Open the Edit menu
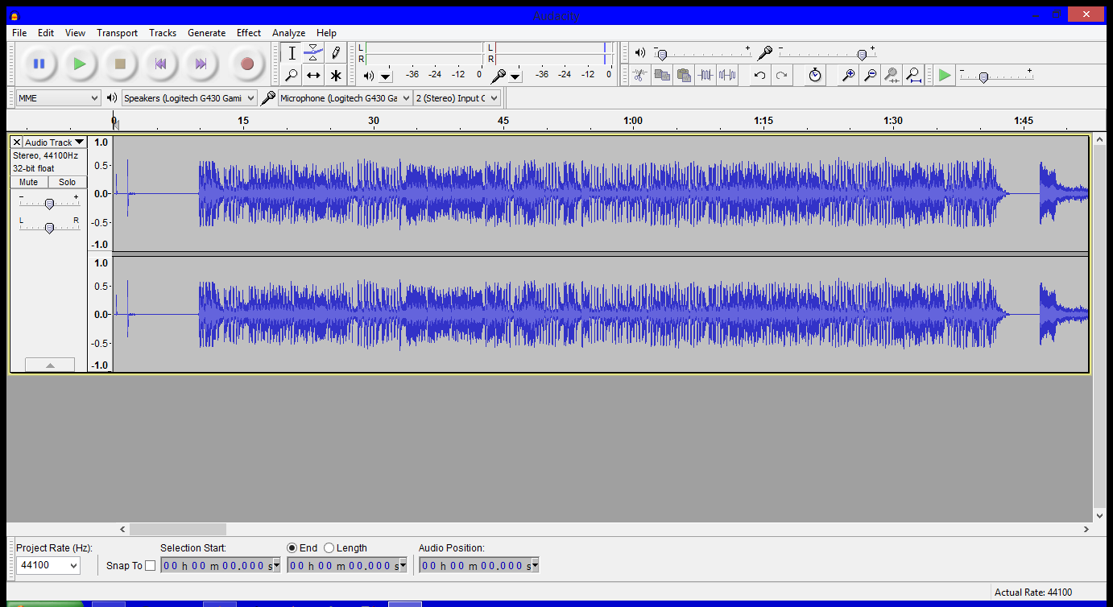1113x607 pixels. tap(46, 33)
